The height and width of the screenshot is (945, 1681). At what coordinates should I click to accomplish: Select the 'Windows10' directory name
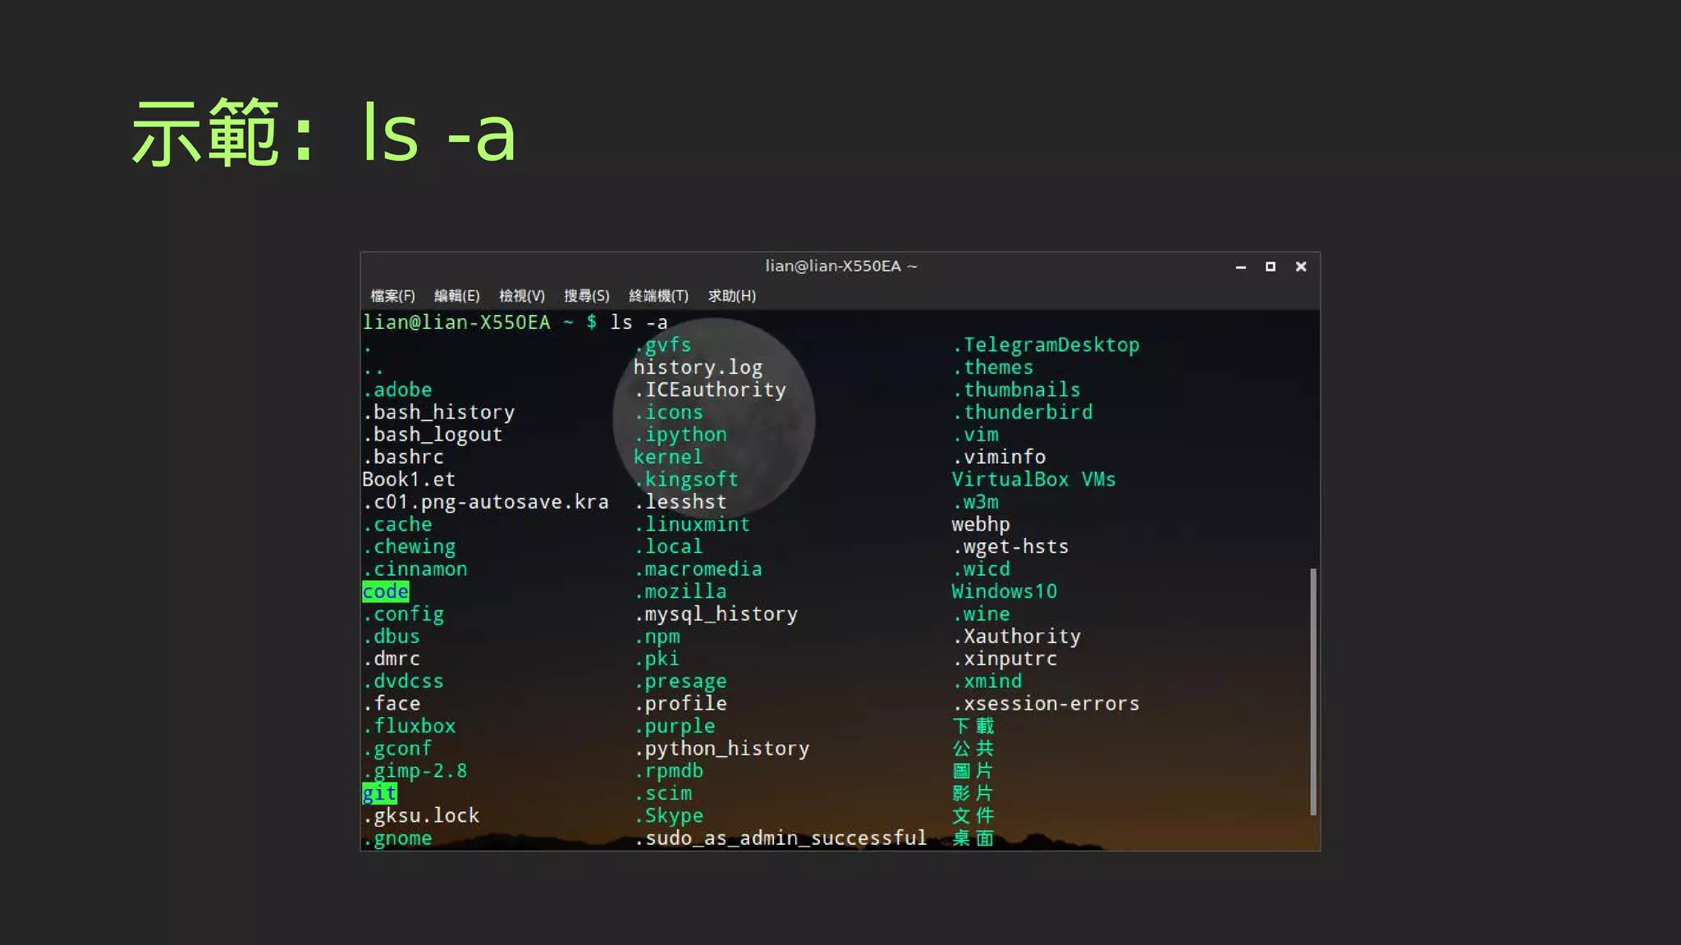[x=1004, y=591]
